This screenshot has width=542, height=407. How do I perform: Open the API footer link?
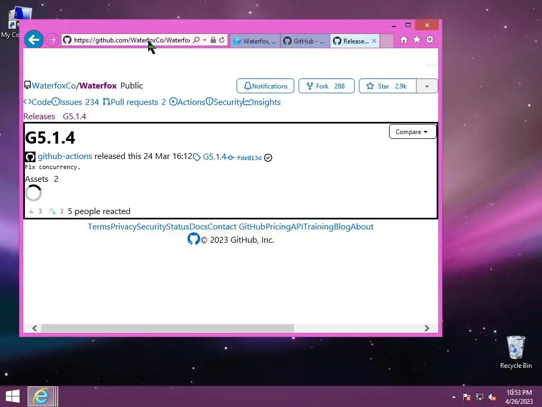pos(297,227)
